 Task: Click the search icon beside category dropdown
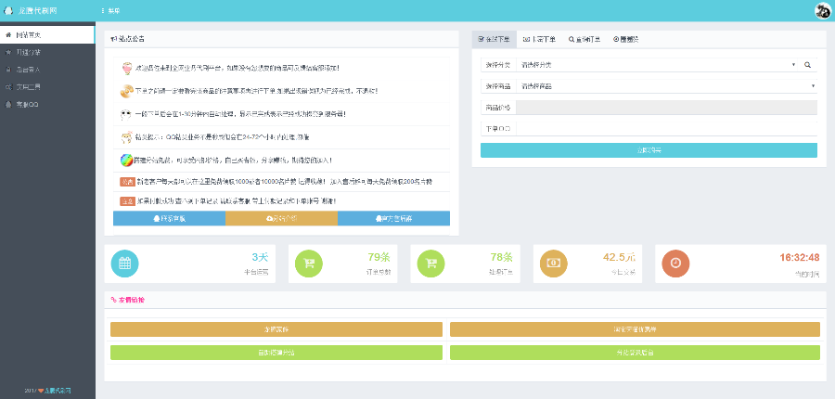(808, 64)
